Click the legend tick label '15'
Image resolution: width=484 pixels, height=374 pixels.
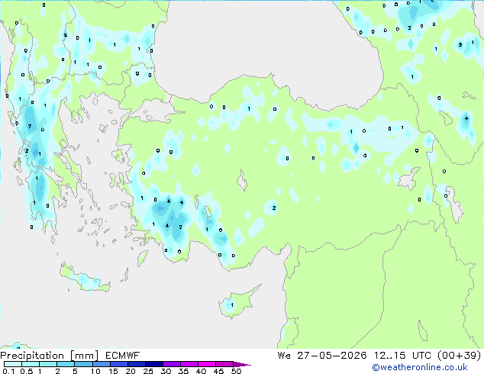point(113,371)
